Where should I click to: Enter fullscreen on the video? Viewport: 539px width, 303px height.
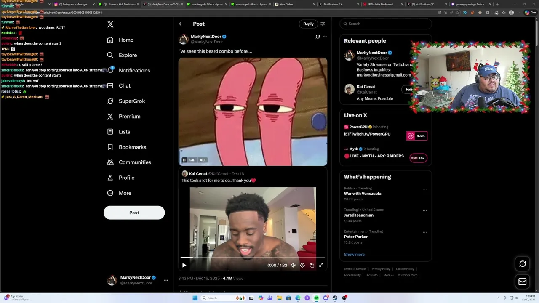(x=321, y=265)
